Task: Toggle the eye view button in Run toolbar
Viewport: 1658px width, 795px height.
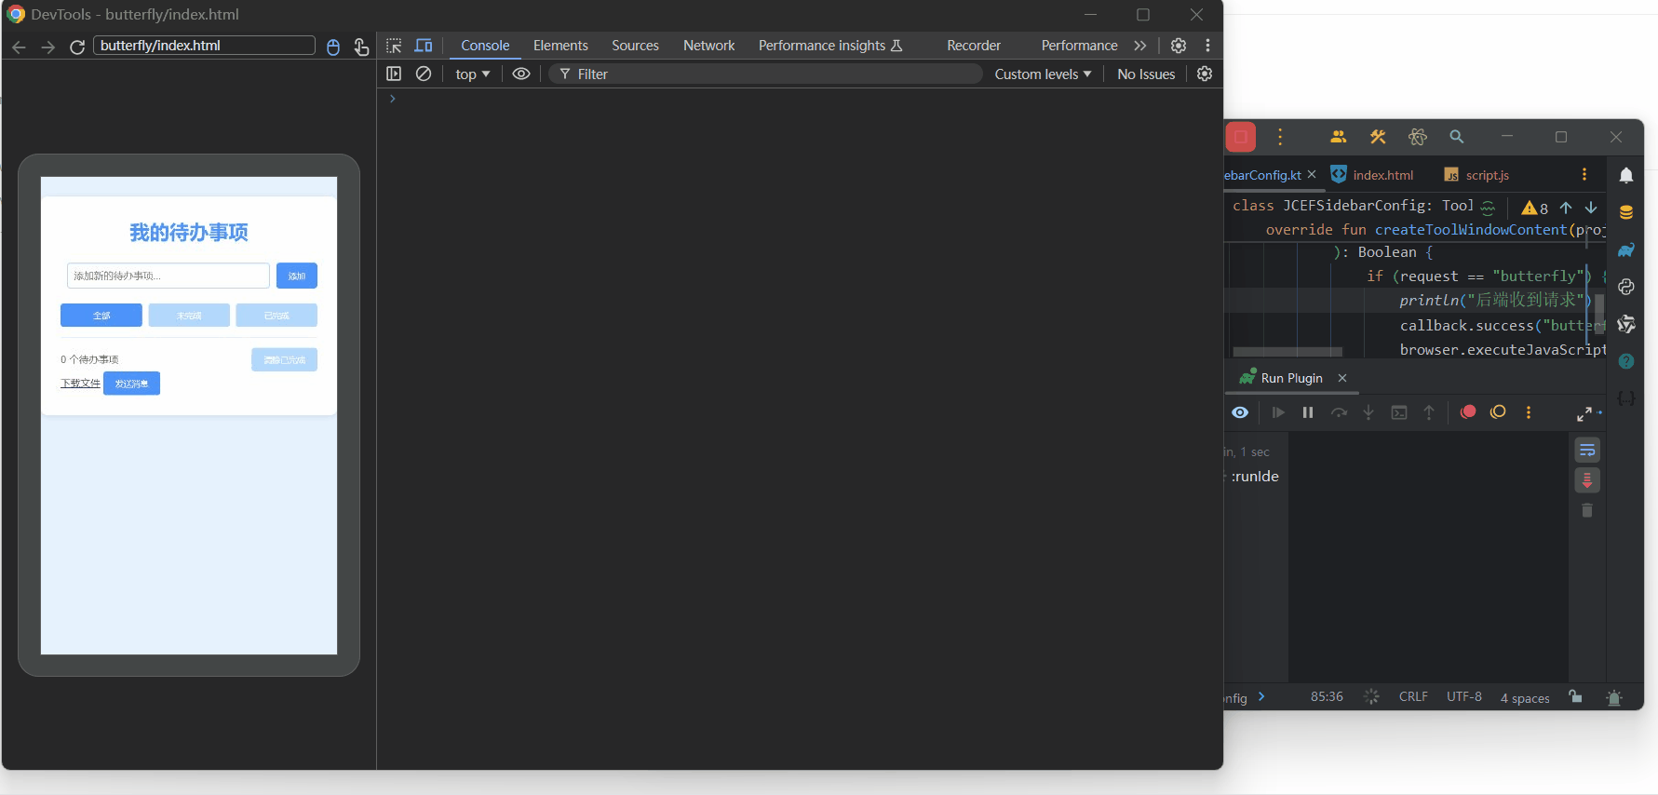Action: coord(1240,412)
